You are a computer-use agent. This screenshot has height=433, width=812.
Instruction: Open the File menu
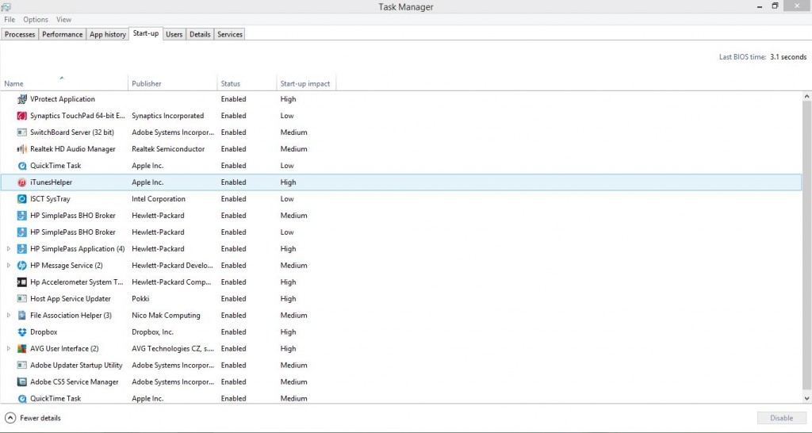click(x=10, y=20)
